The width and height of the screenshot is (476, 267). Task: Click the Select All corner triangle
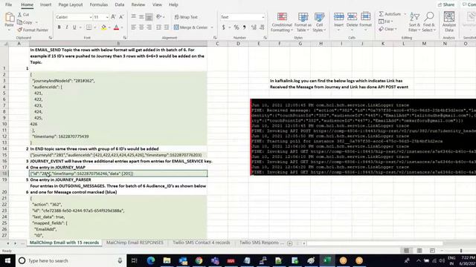tap(6, 44)
